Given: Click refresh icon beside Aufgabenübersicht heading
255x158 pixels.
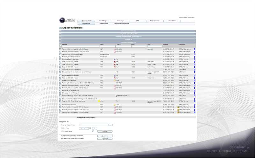Looking at the screenshot, I should [60, 28].
